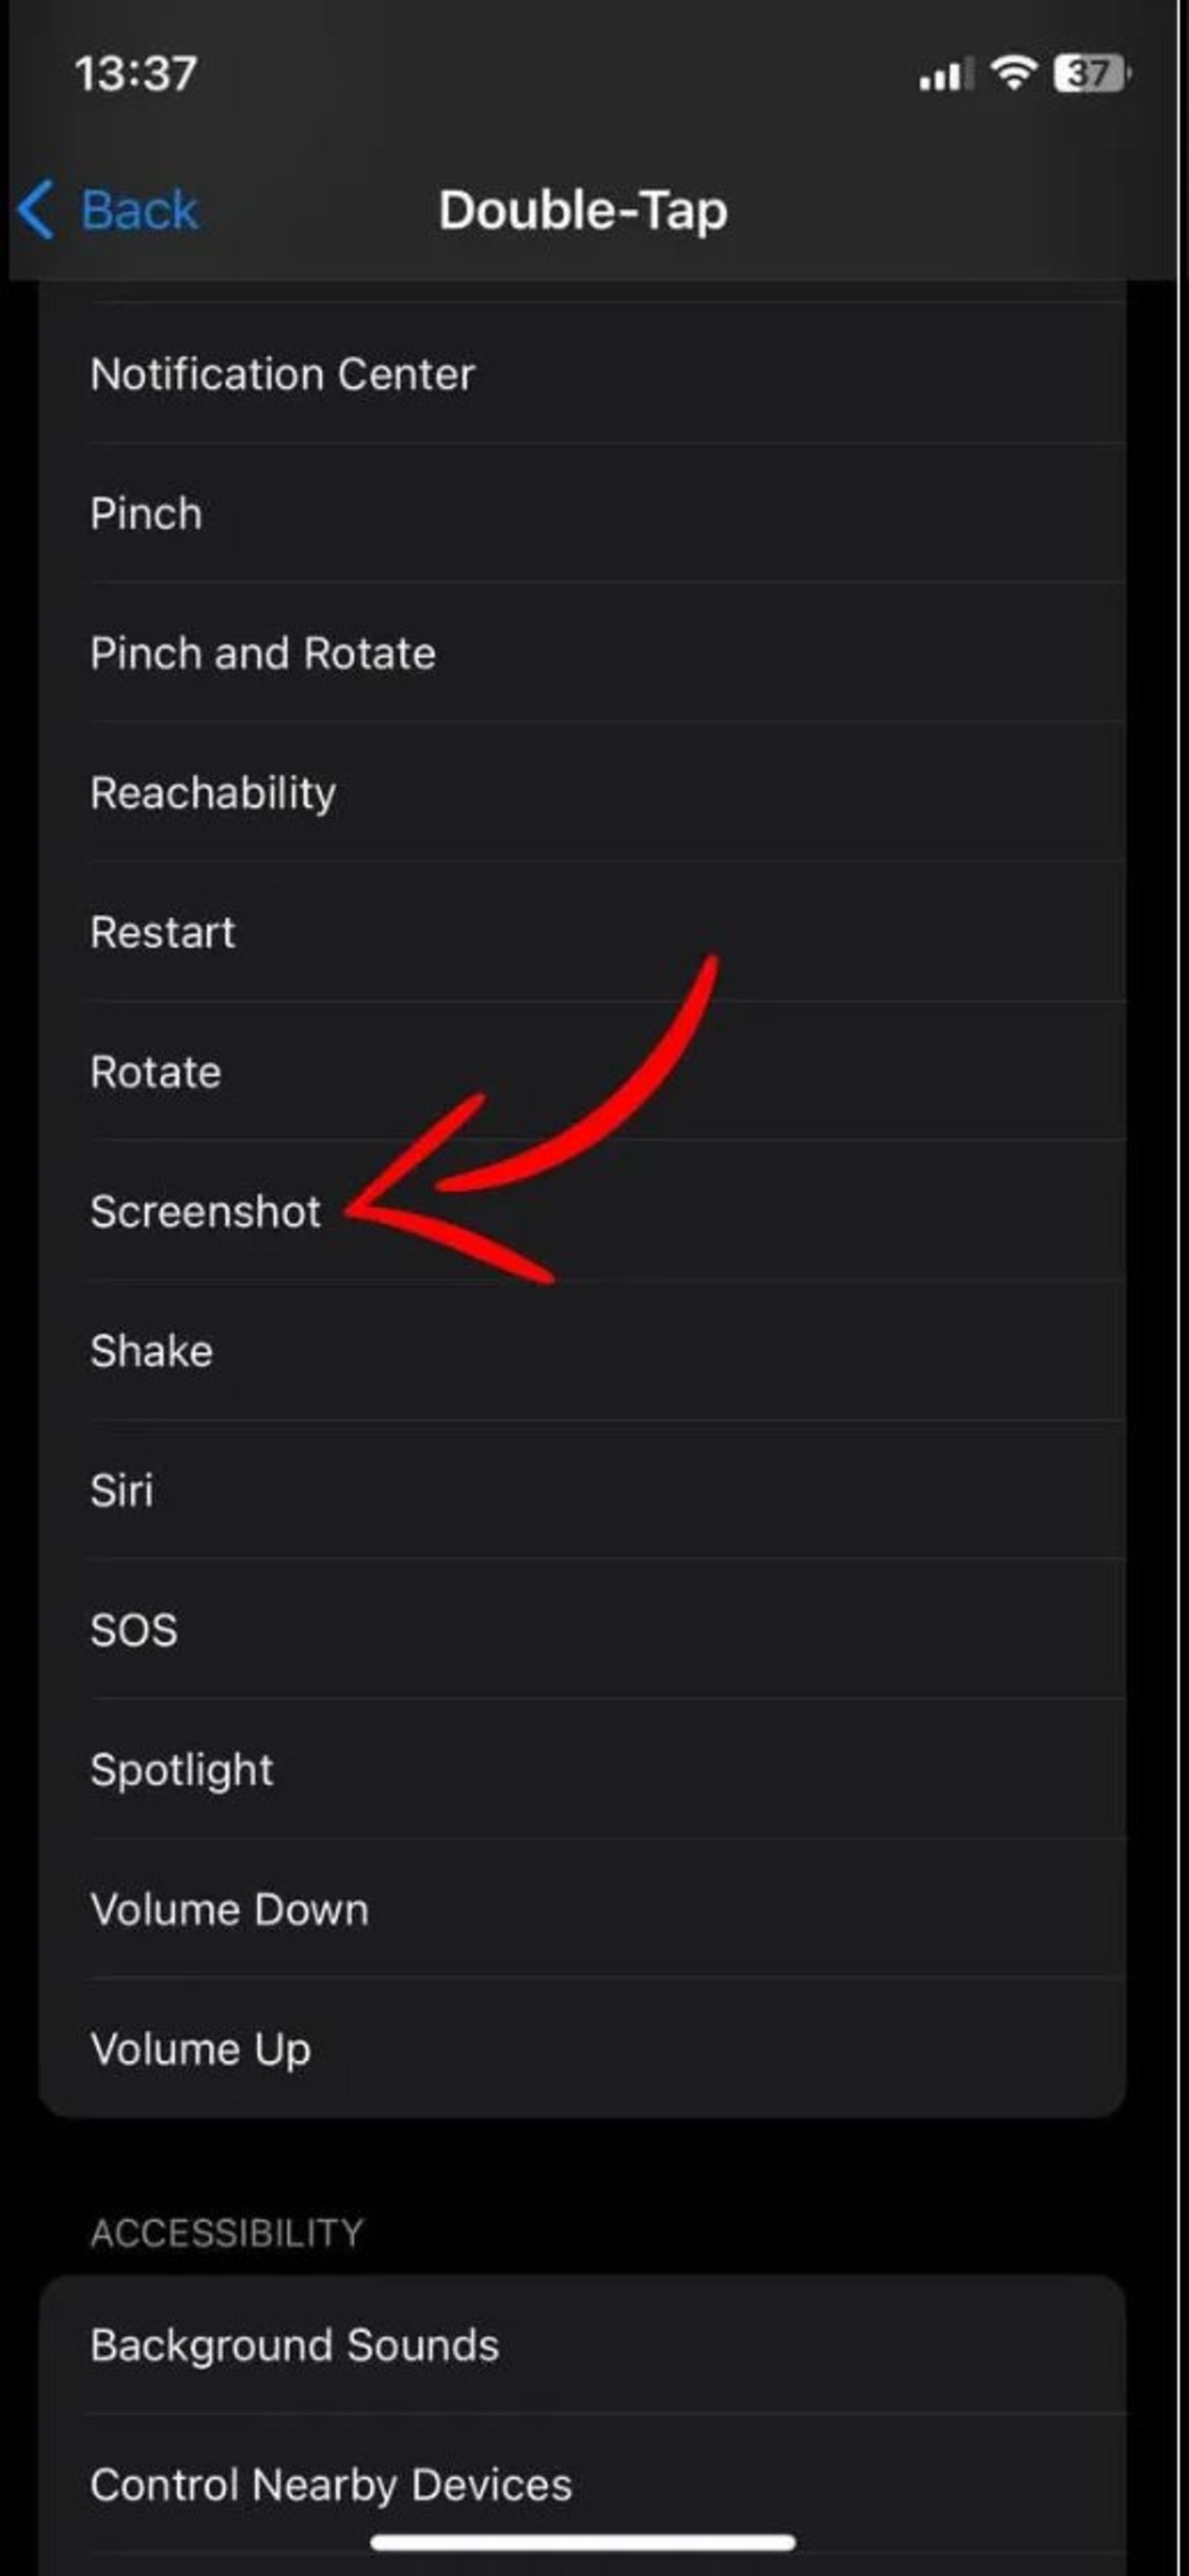The height and width of the screenshot is (2576, 1189).
Task: Select the Volume Up option
Action: point(200,2048)
